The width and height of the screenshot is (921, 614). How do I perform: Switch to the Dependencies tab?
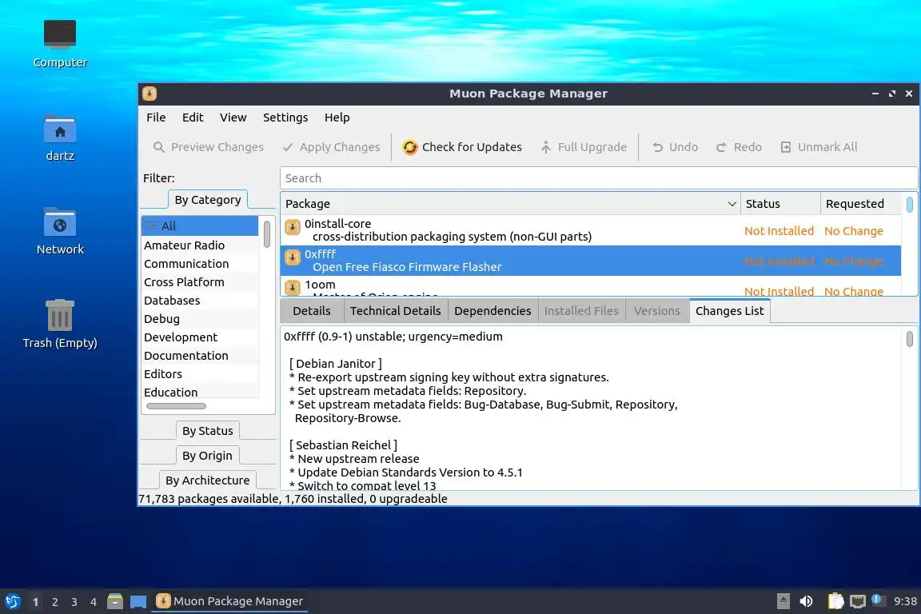click(492, 311)
